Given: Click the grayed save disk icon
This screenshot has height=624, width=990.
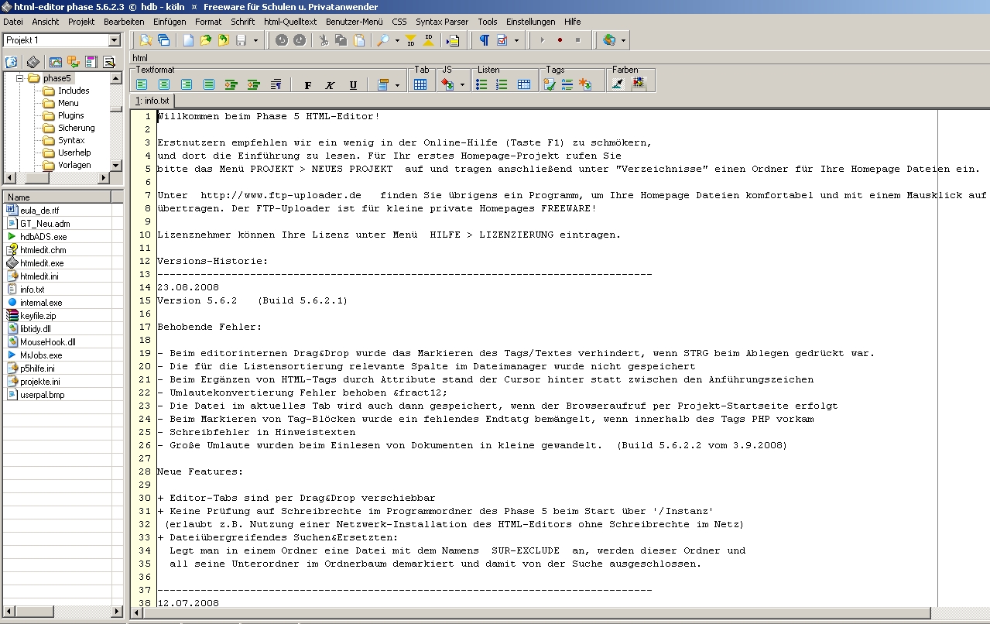Looking at the screenshot, I should click(241, 40).
